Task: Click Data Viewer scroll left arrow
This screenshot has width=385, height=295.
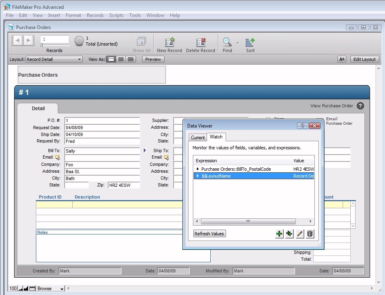Action: pos(197,221)
